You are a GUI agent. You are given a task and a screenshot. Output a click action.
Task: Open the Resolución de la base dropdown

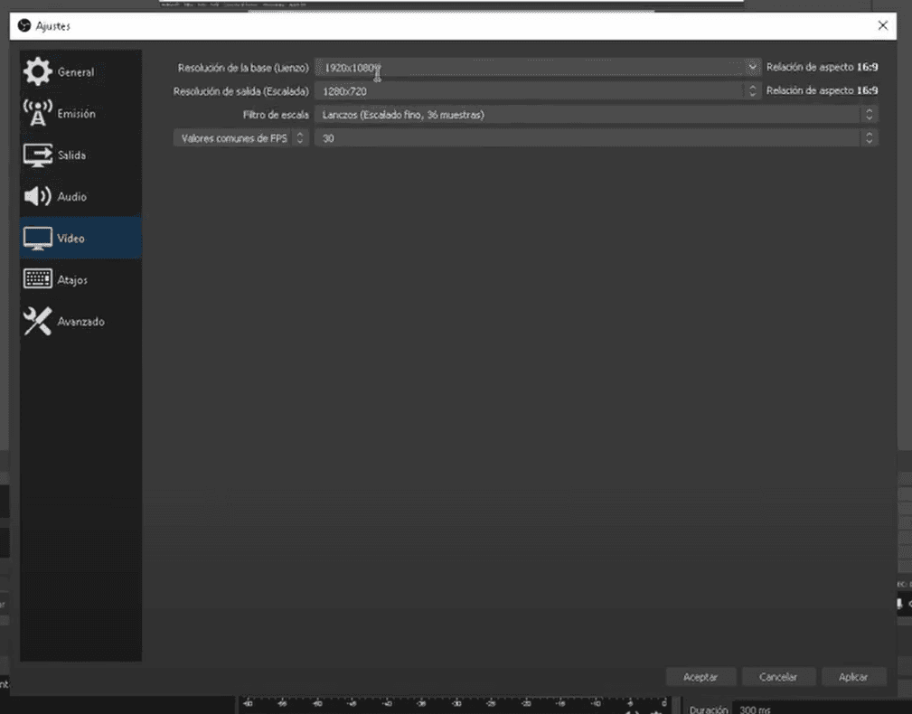753,67
